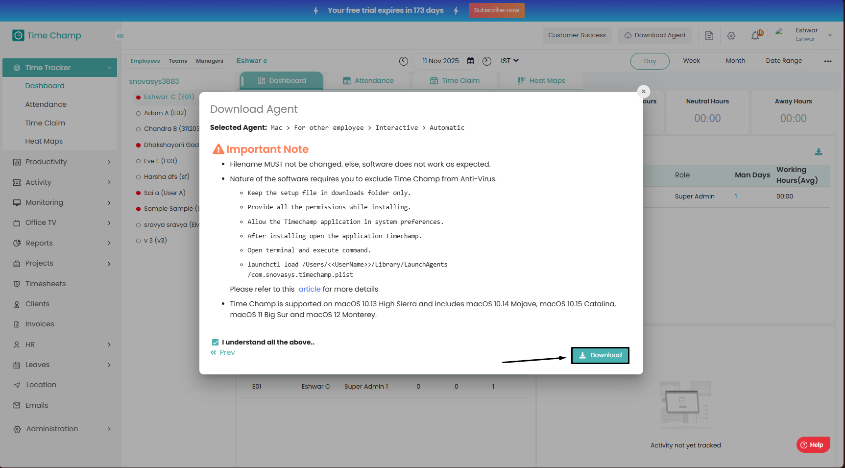Collapse the sidebar with double-chevron icon
This screenshot has width=845, height=468.
[120, 36]
